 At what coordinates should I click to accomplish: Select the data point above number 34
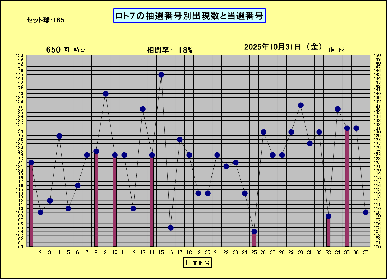(x=338, y=109)
